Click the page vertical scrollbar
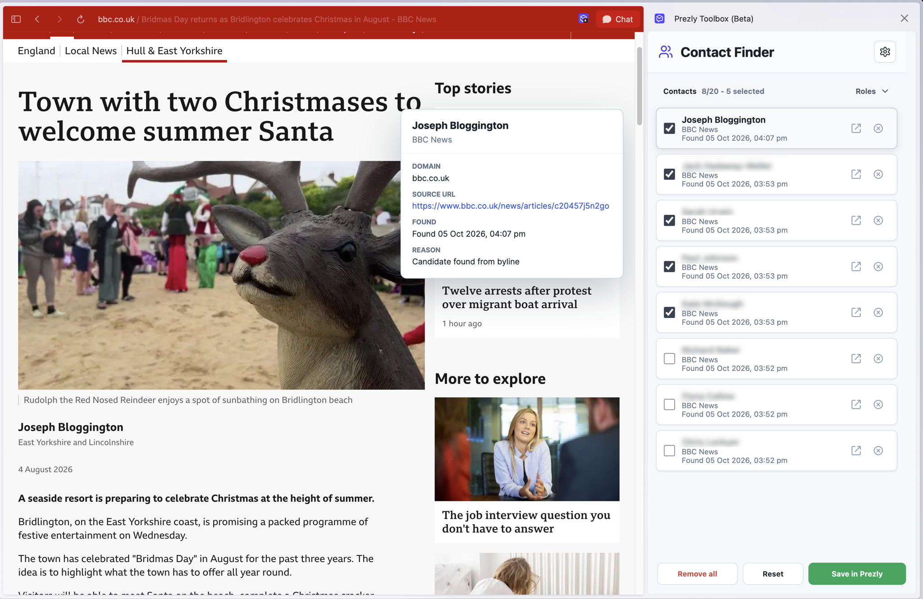The image size is (923, 599). click(639, 86)
